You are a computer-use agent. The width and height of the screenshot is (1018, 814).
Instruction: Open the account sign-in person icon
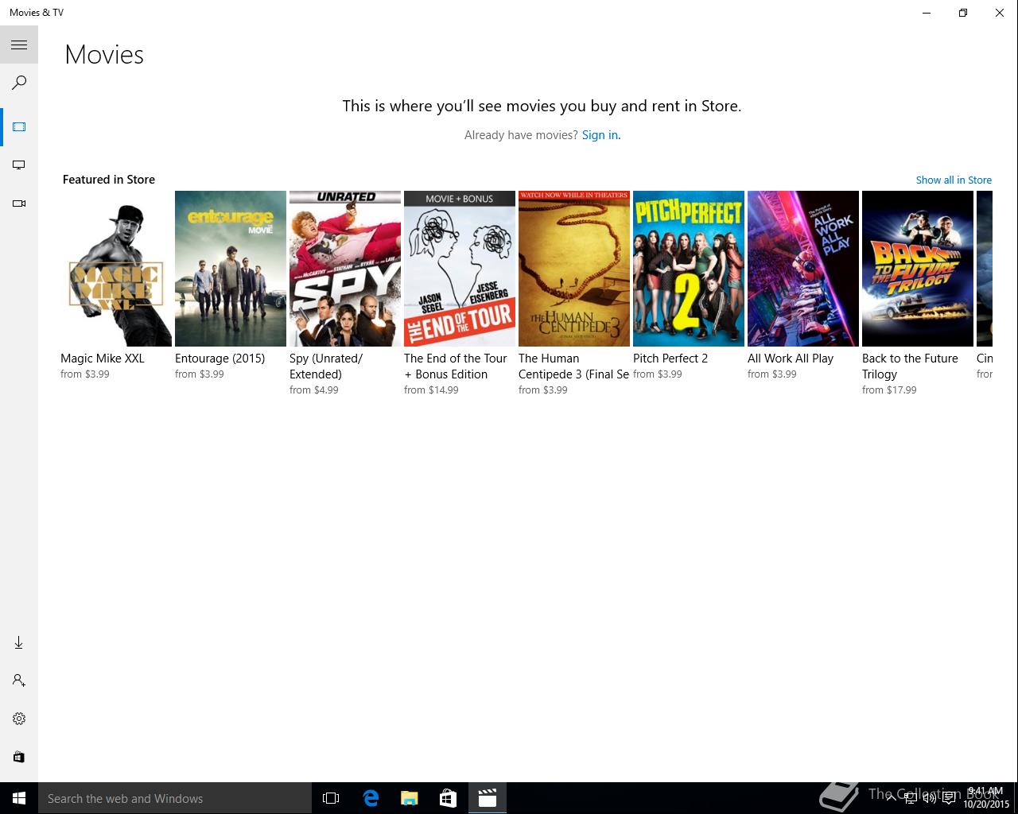pyautogui.click(x=19, y=680)
